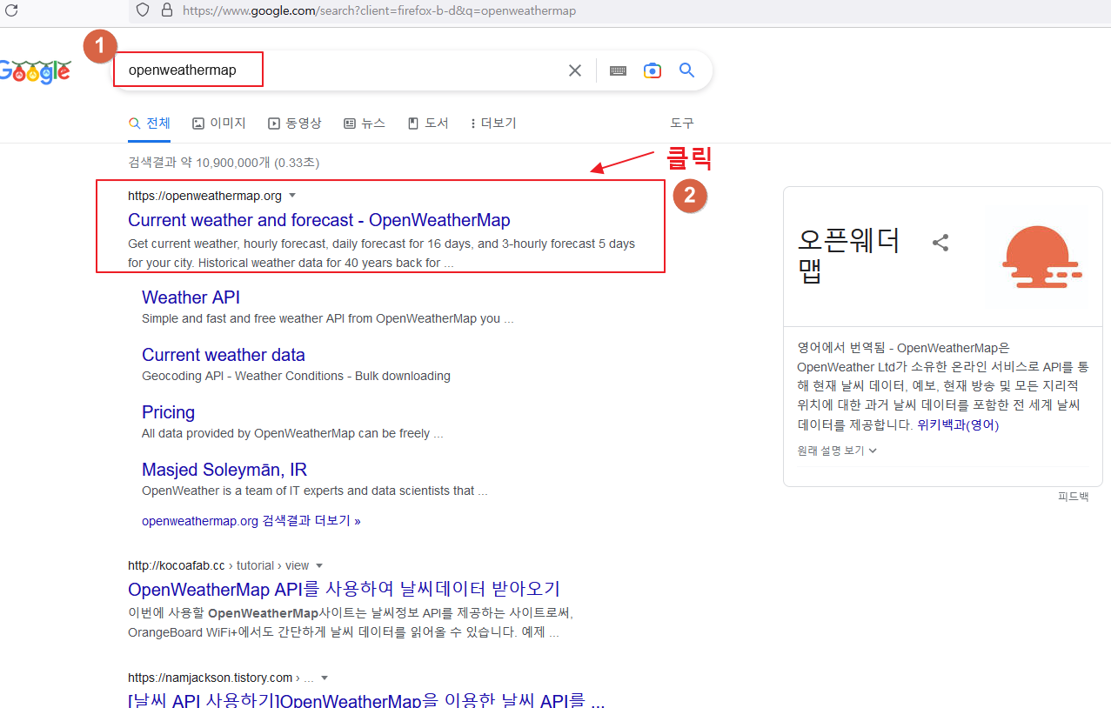The image size is (1111, 708).
Task: Open the Pricing sitelink
Action: (168, 412)
